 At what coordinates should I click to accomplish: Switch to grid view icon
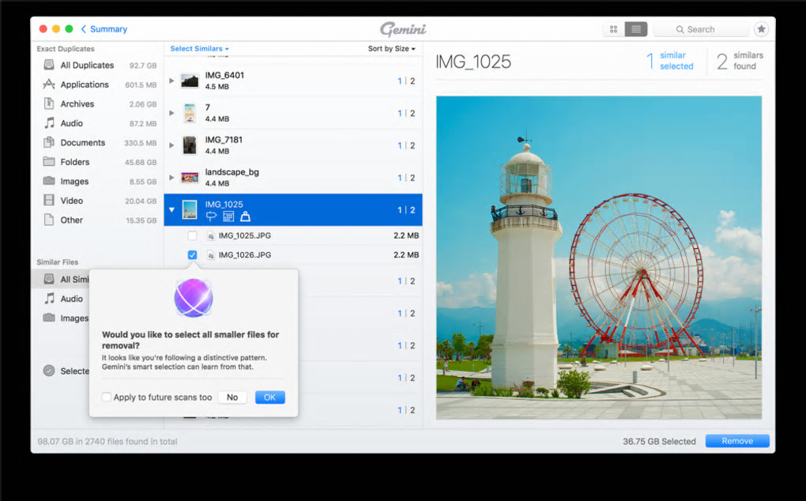[613, 29]
